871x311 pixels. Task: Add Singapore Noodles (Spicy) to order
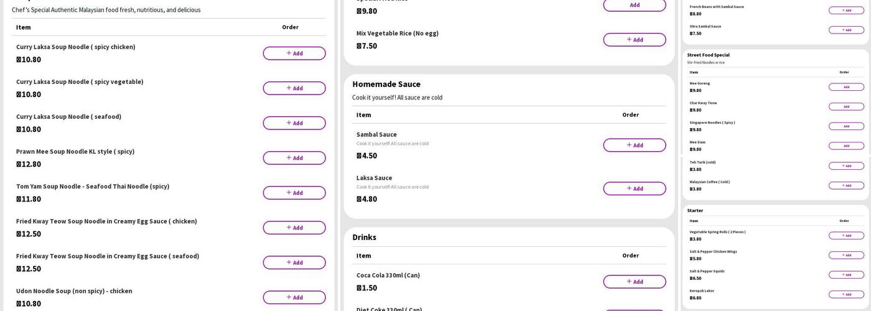click(846, 126)
